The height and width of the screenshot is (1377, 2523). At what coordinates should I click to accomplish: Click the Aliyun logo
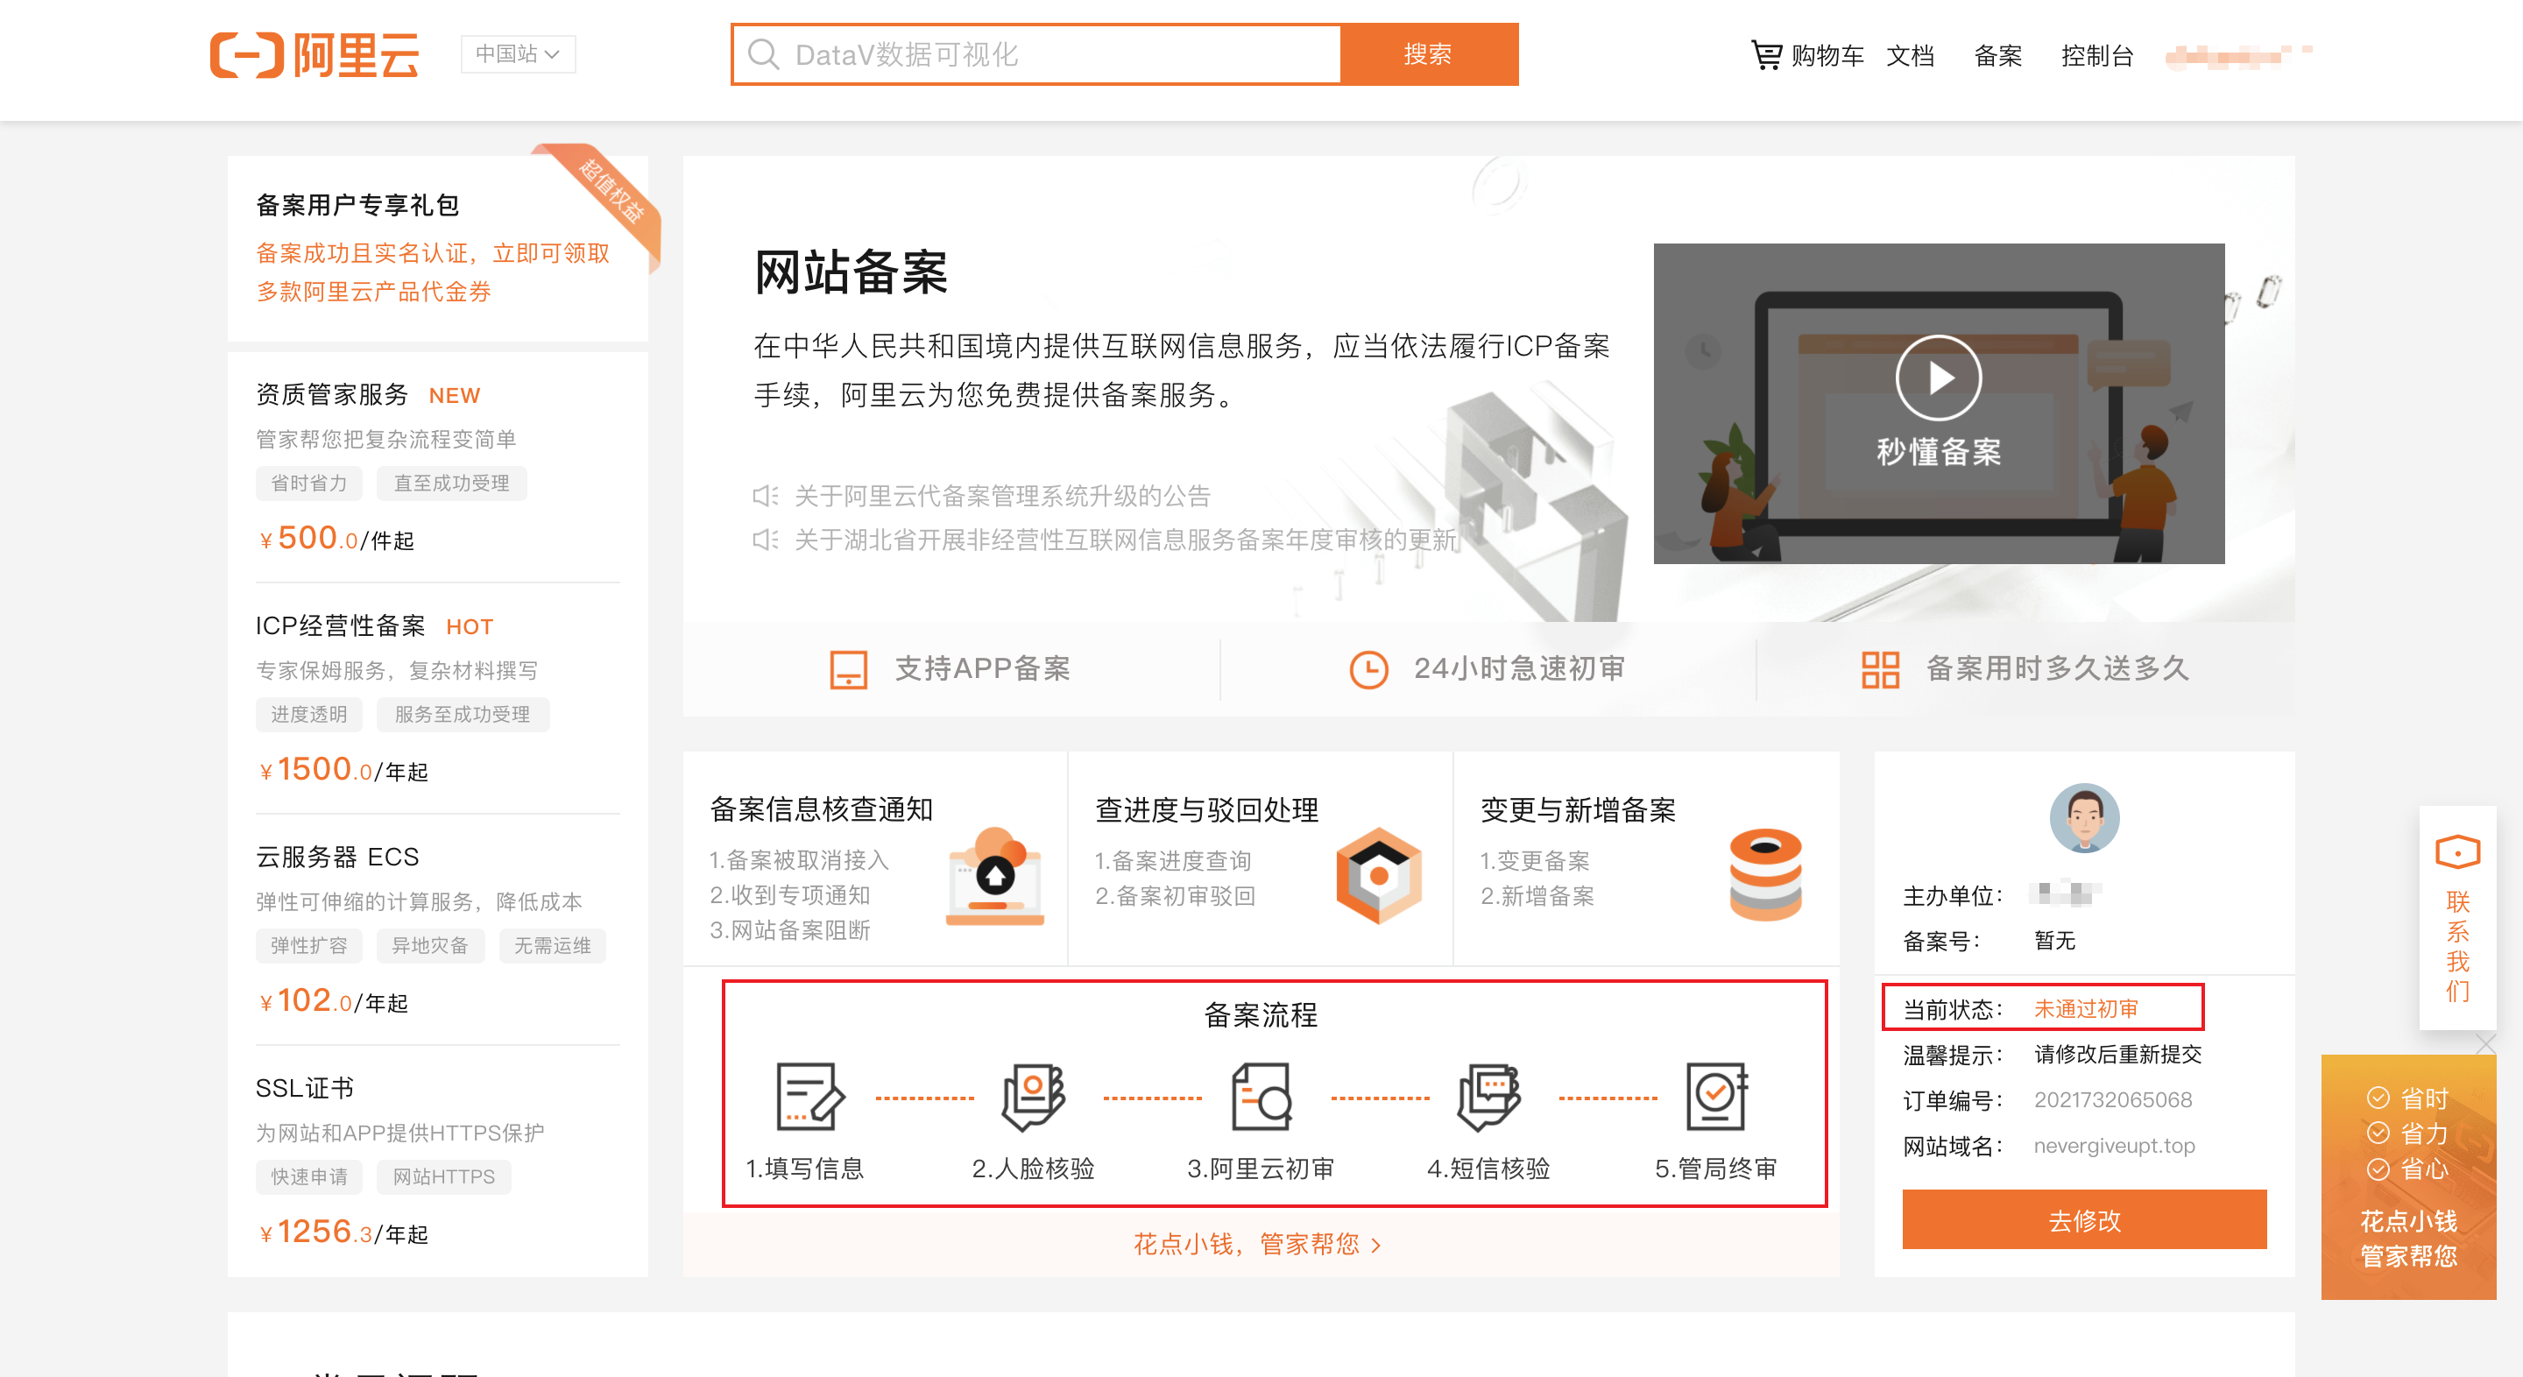click(314, 55)
